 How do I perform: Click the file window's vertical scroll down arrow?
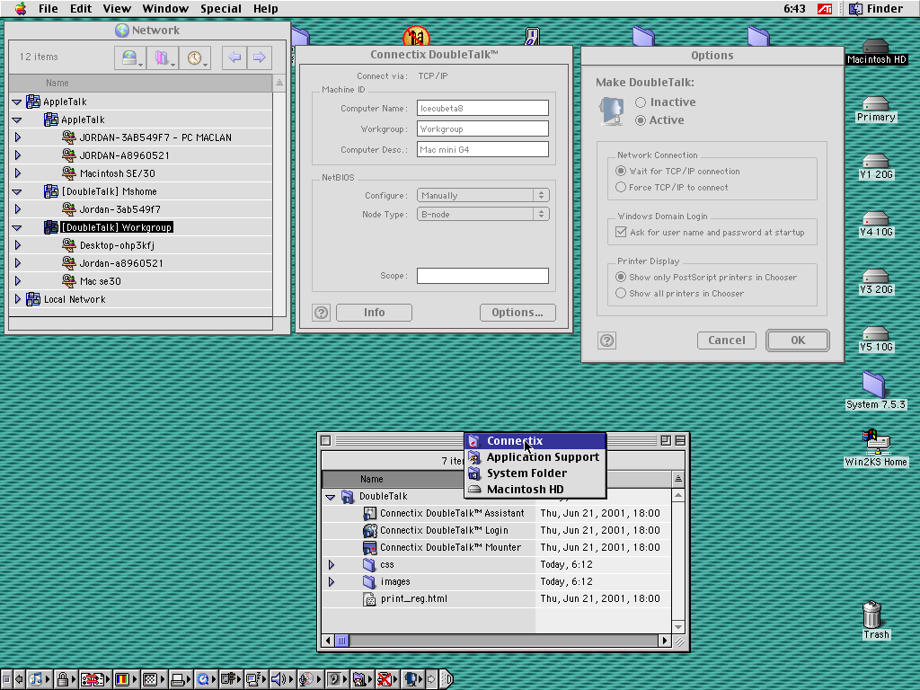(678, 627)
